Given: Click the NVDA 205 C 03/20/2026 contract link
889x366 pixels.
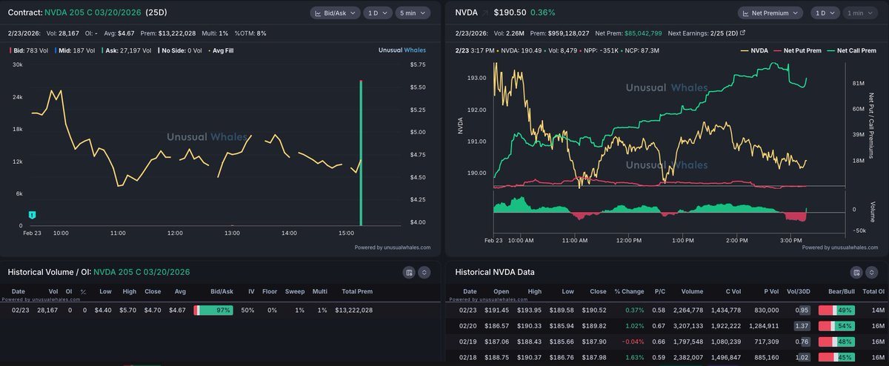Looking at the screenshot, I should [x=92, y=13].
